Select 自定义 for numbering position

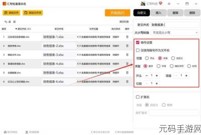pyautogui.click(x=173, y=58)
